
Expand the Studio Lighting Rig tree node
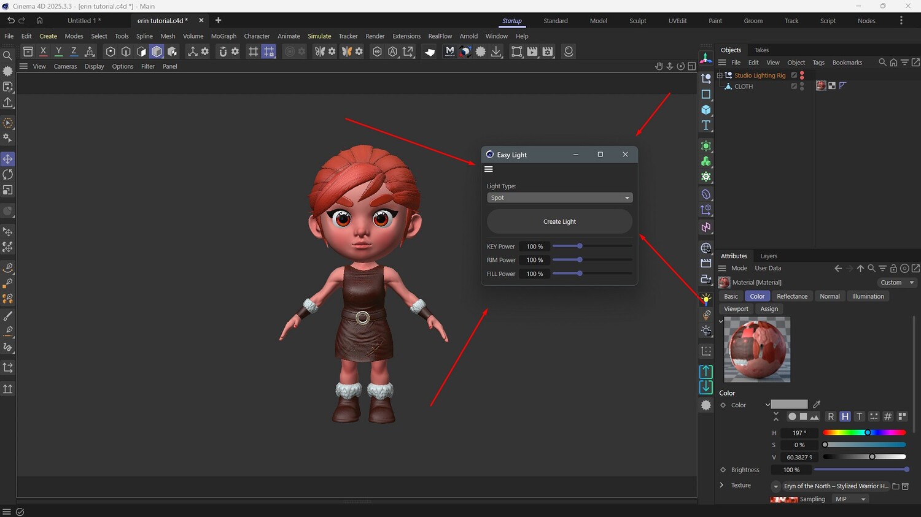click(x=720, y=75)
